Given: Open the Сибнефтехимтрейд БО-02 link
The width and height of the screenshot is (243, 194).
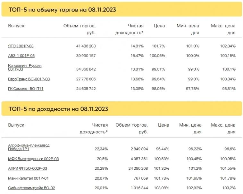Looking at the screenshot, I should 31,188.
